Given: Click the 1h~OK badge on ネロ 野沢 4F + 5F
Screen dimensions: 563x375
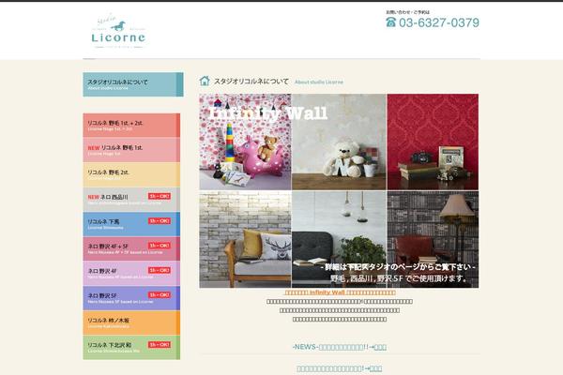Looking at the screenshot, I should coord(160,246).
